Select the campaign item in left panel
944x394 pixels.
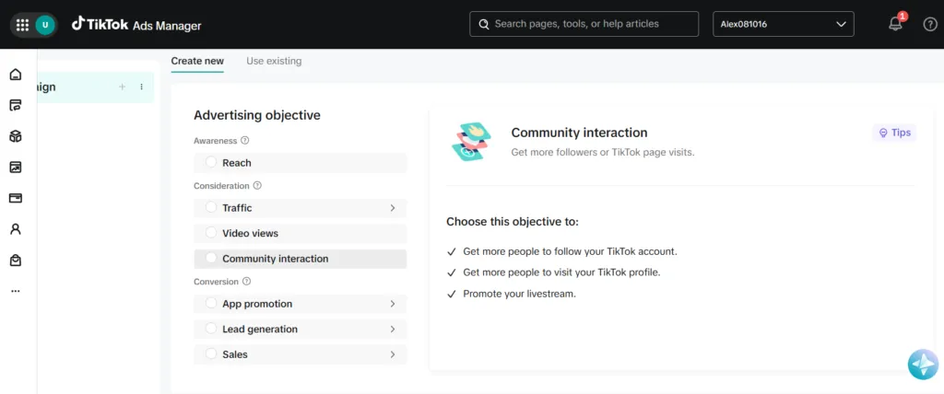click(95, 87)
